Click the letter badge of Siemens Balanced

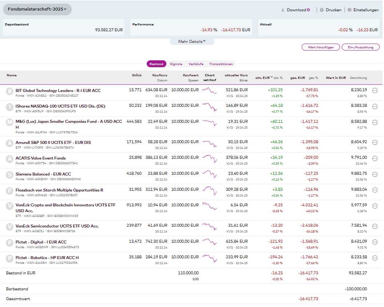pyautogui.click(x=9, y=175)
